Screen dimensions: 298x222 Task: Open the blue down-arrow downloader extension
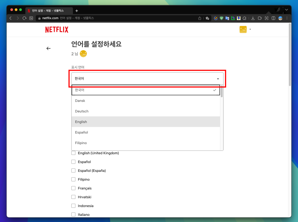[x=239, y=18]
